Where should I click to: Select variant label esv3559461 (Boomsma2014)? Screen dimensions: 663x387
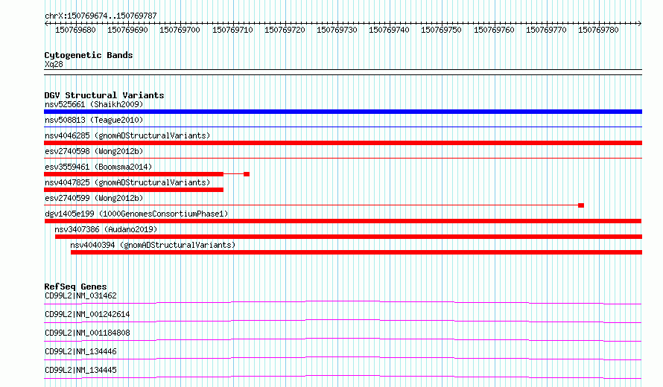[98, 167]
